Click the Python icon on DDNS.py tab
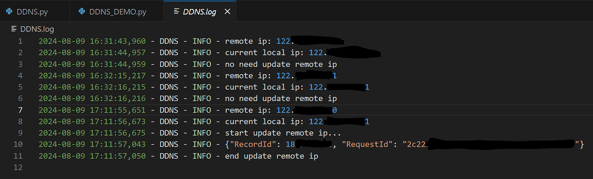The height and width of the screenshot is (179, 593). (9, 12)
